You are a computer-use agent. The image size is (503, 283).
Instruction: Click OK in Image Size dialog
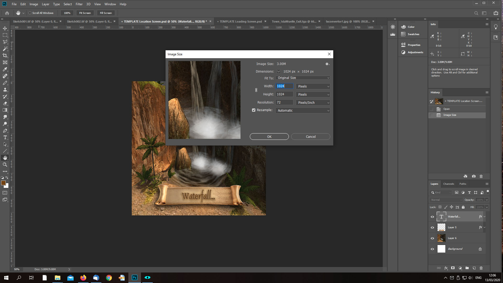[269, 137]
